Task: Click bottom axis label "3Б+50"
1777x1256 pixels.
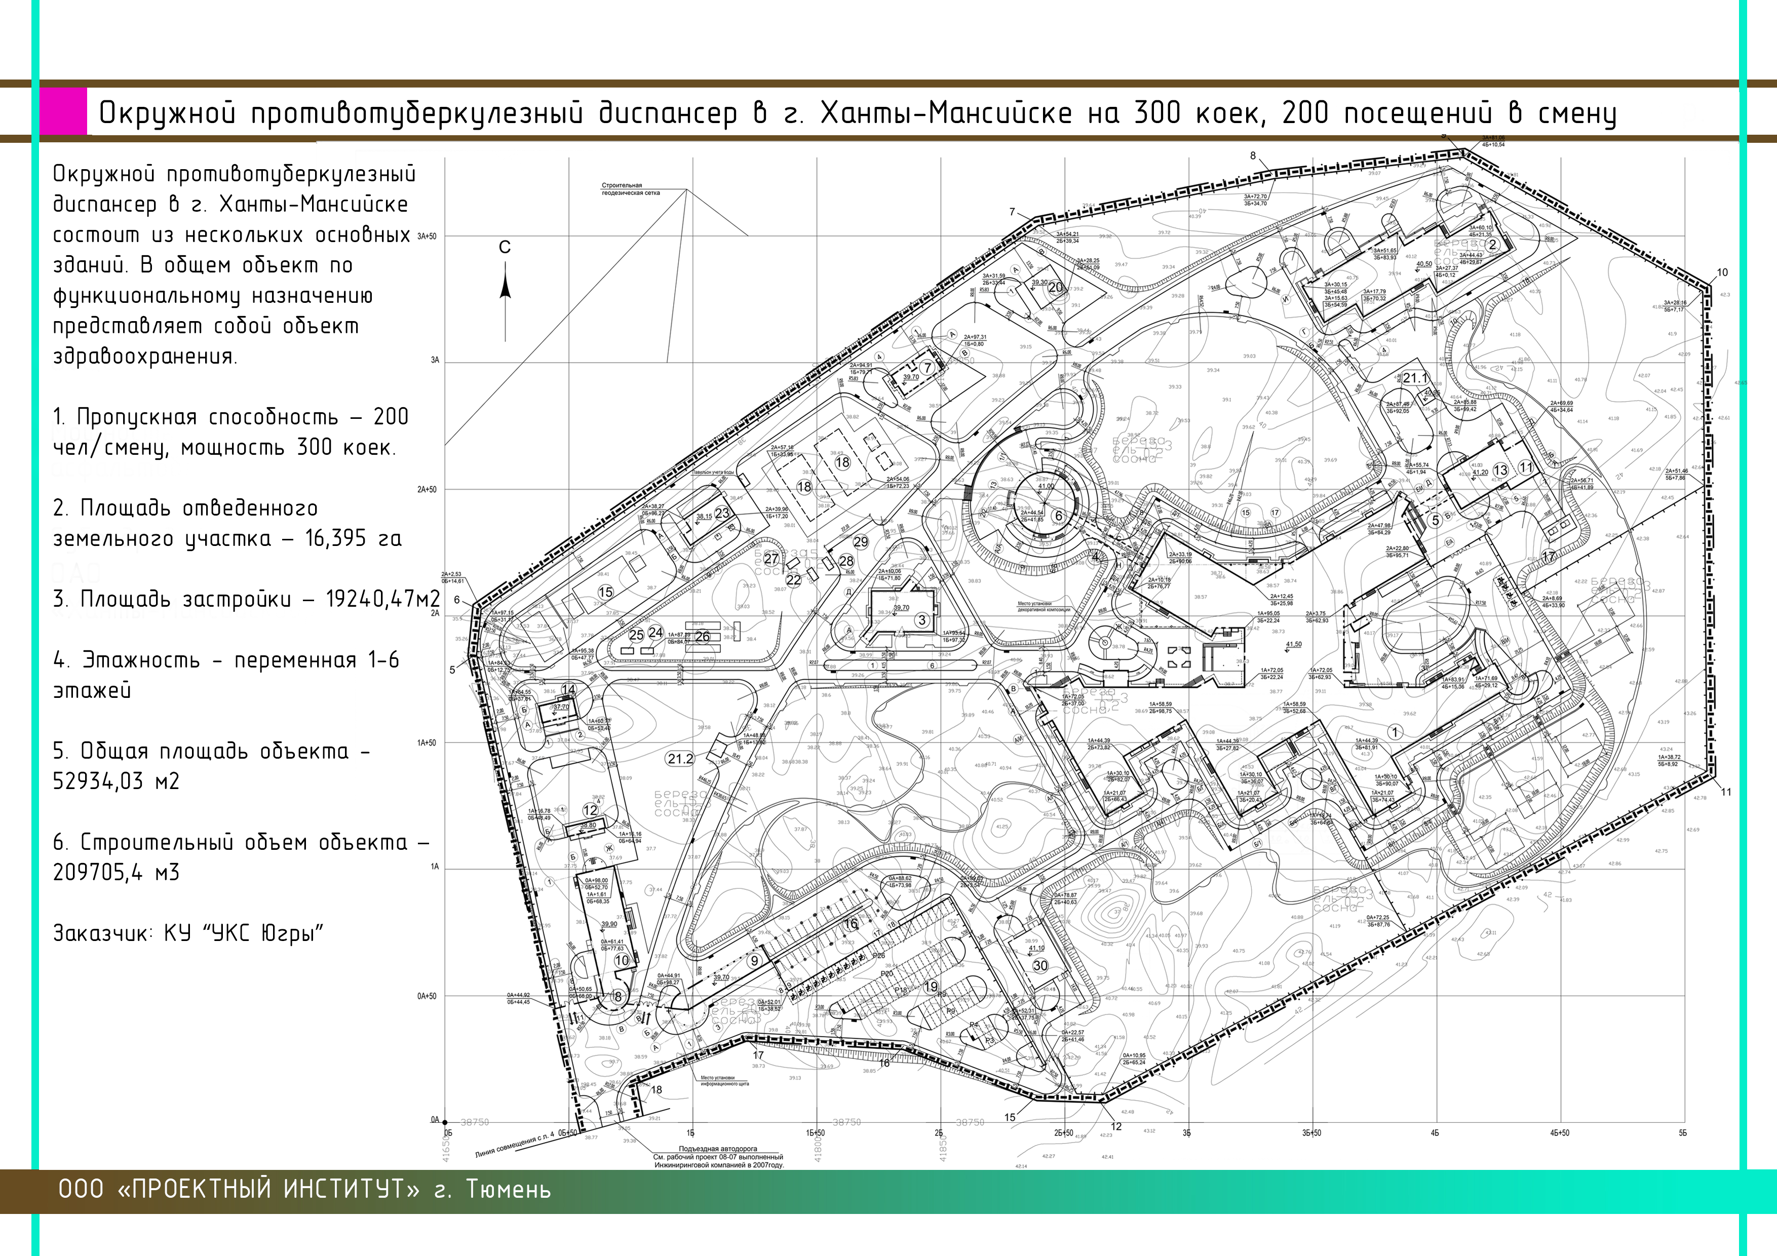Action: (x=1311, y=1133)
